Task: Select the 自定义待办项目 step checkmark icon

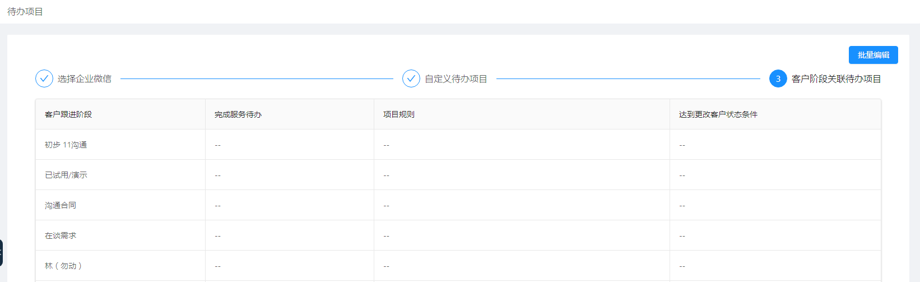Action: [411, 78]
